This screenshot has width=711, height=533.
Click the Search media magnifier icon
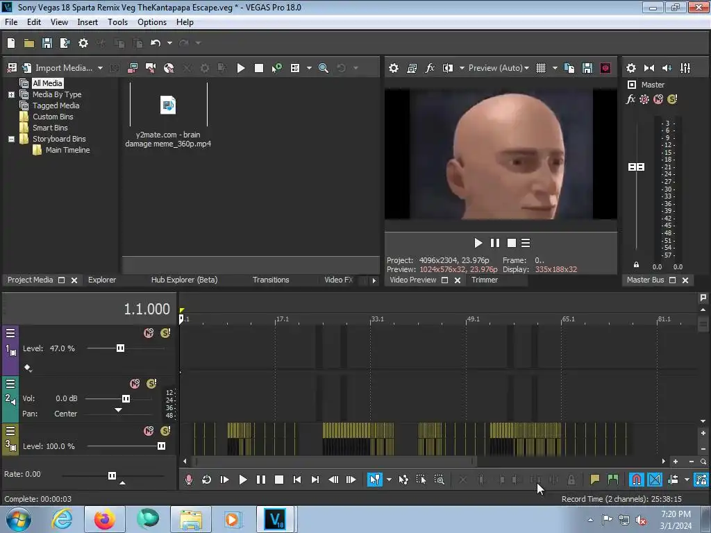[324, 68]
